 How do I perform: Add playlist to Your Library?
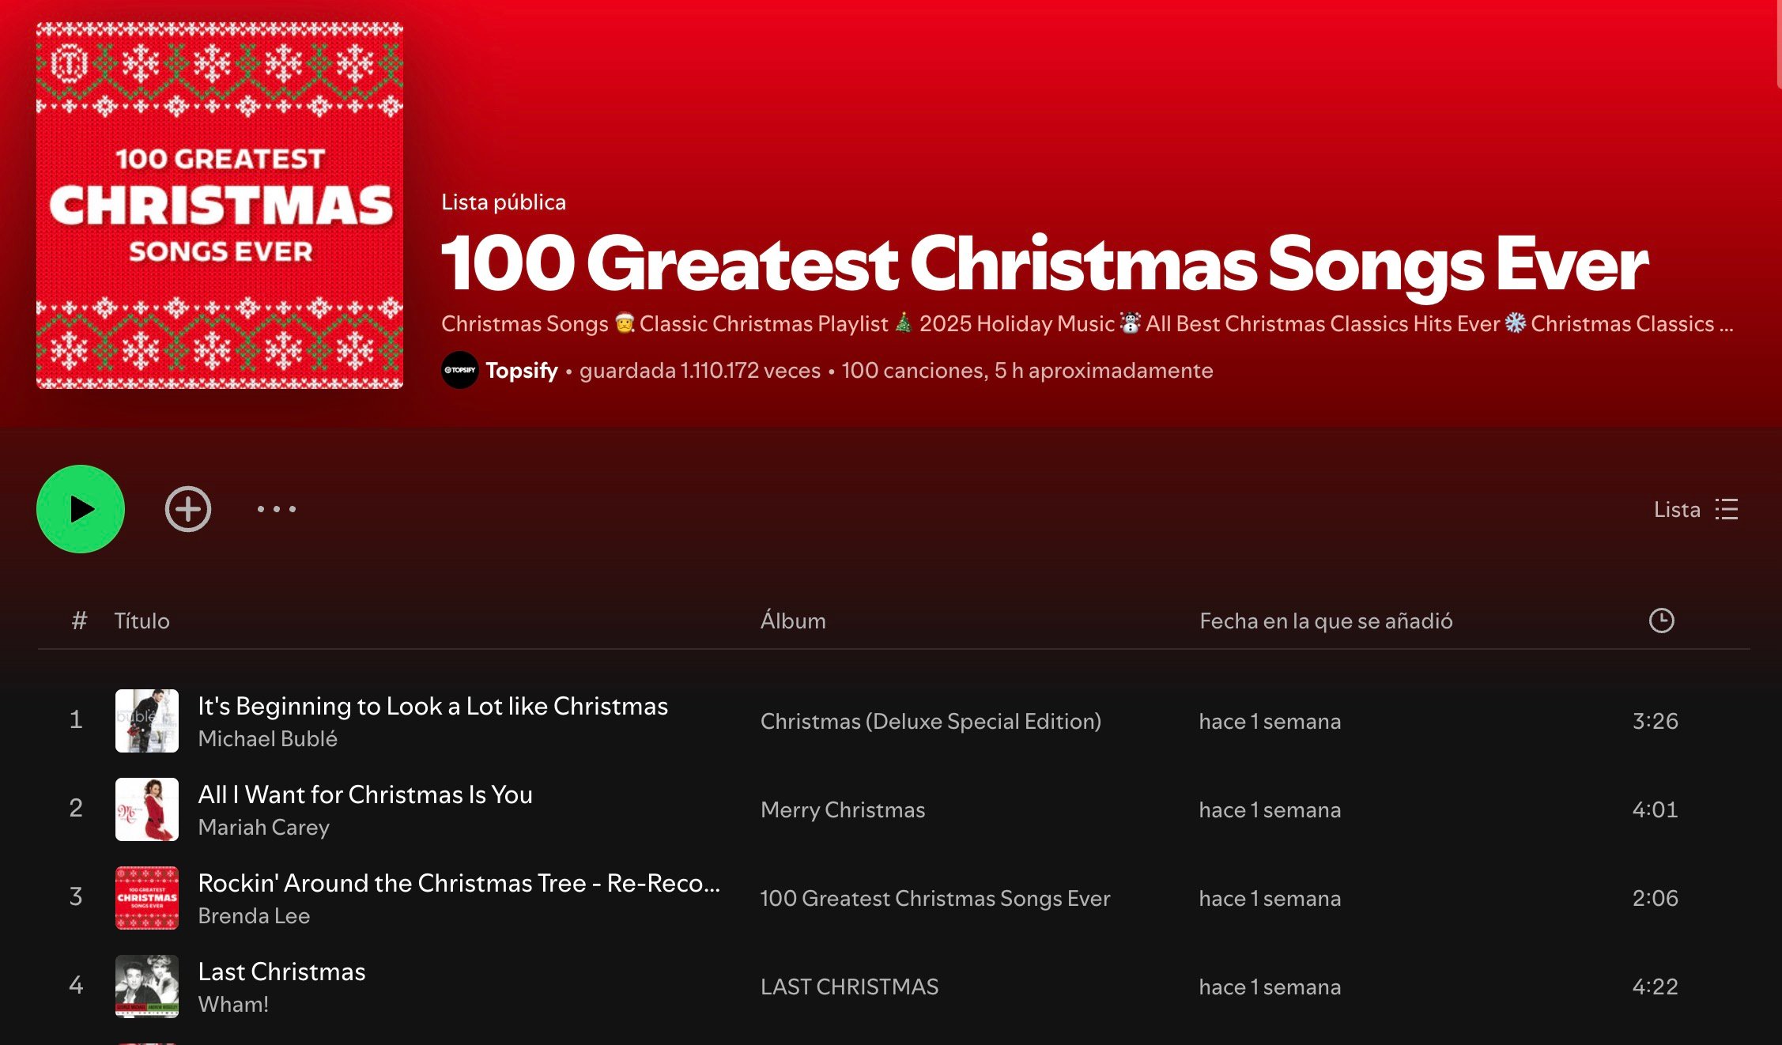click(187, 509)
